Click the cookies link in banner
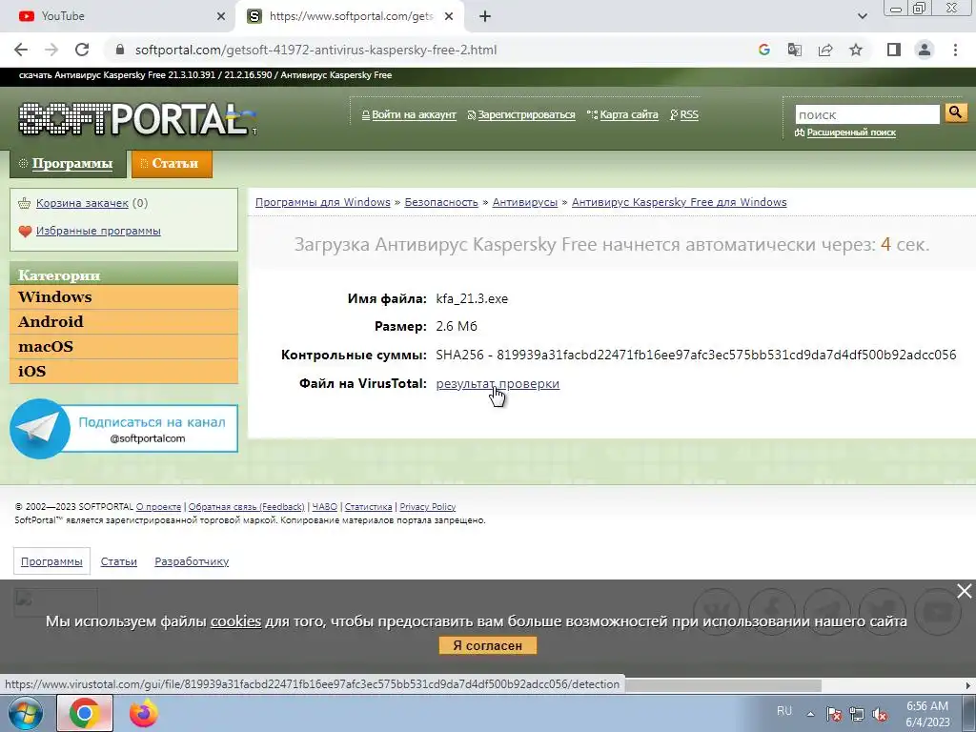The width and height of the screenshot is (976, 732). pos(236,621)
